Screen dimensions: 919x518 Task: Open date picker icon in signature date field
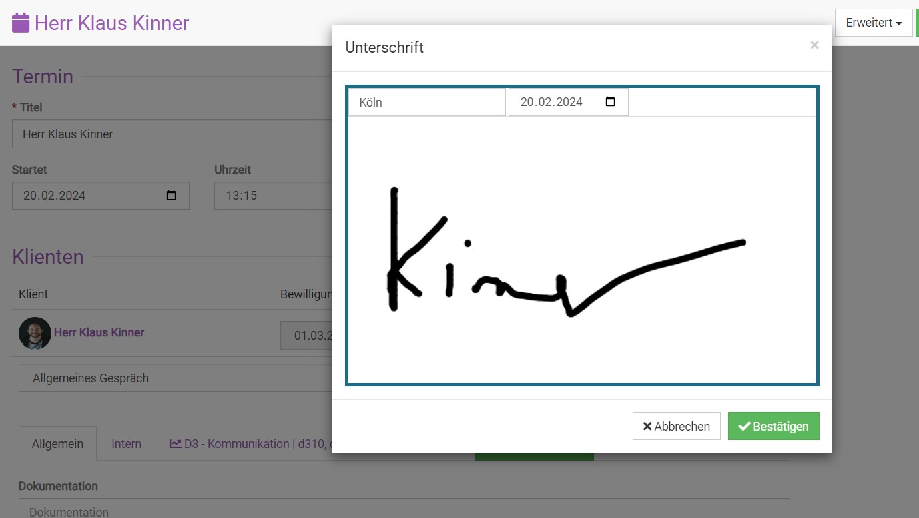click(x=610, y=102)
